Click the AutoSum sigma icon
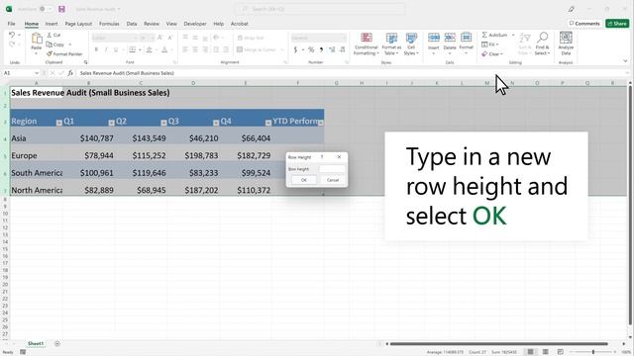The width and height of the screenshot is (634, 356). pos(484,36)
